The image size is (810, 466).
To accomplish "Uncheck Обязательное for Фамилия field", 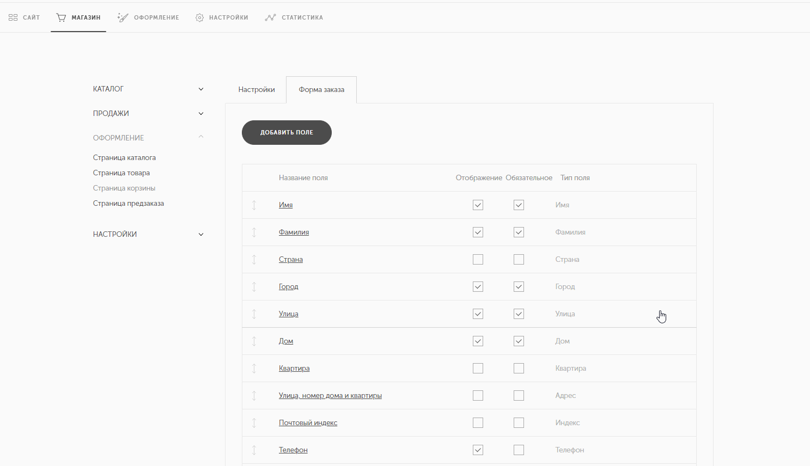I will tap(519, 232).
